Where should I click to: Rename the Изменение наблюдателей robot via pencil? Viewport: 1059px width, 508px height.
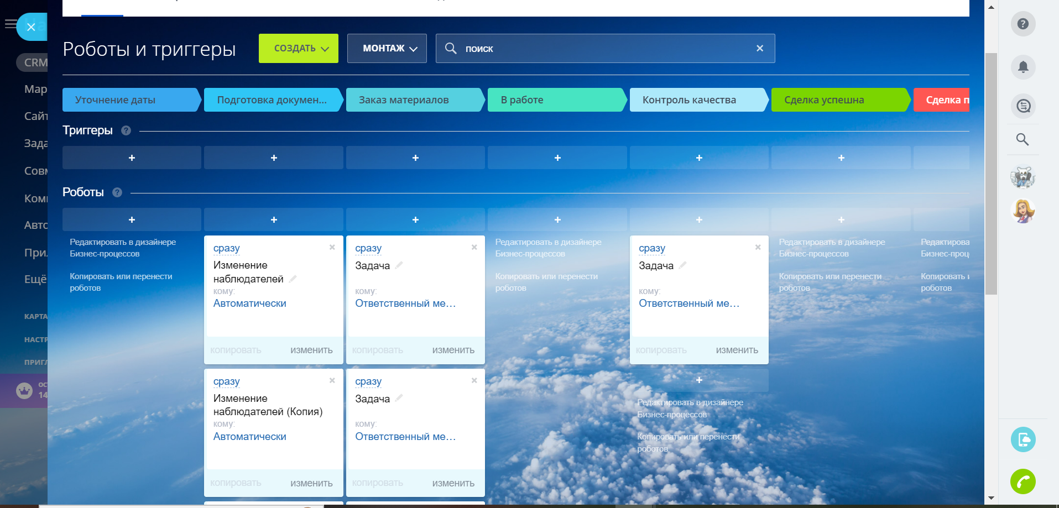pos(293,279)
